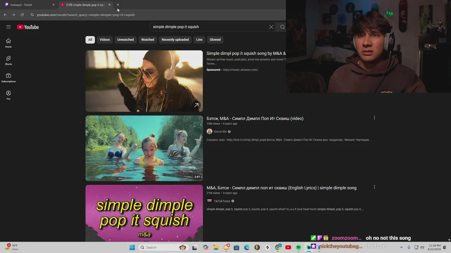Open the sponsored Simple dimpl song title

pos(246,53)
